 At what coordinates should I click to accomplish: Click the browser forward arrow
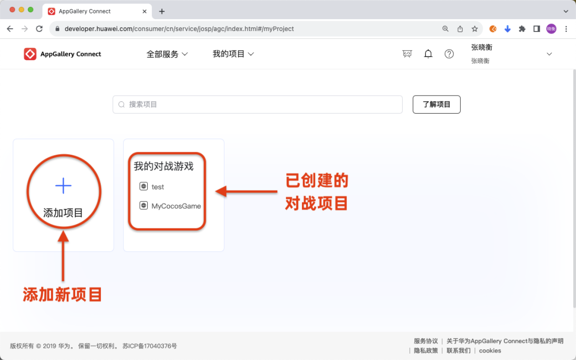click(x=25, y=29)
